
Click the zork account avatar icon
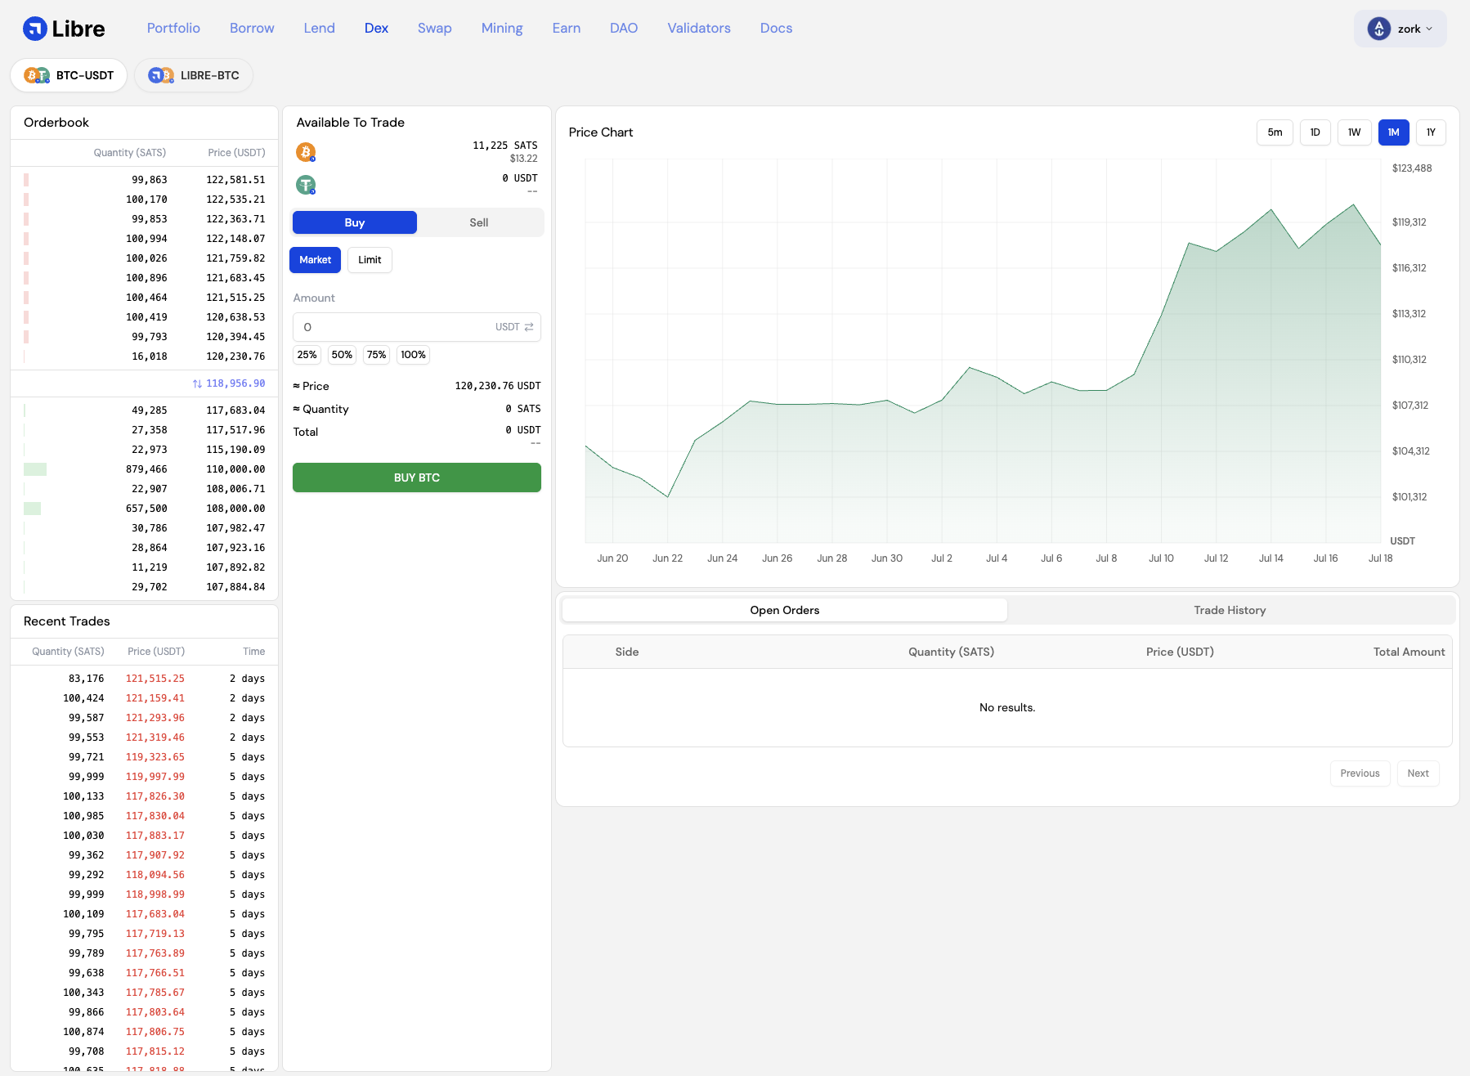(1379, 29)
